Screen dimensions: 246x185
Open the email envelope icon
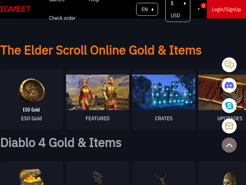(x=229, y=126)
